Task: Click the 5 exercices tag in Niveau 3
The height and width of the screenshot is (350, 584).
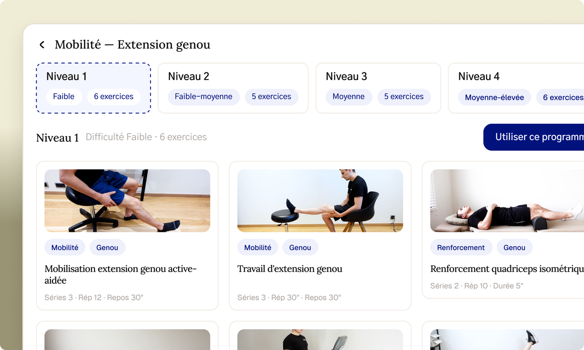Action: (x=404, y=97)
